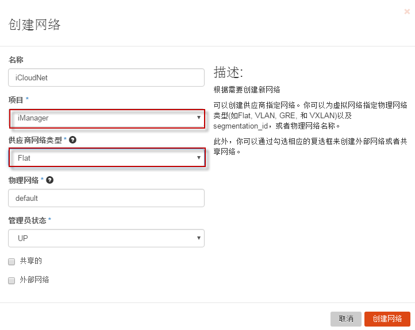415x330 pixels.
Task: Enable the 共享的 checkbox
Action: pyautogui.click(x=11, y=261)
